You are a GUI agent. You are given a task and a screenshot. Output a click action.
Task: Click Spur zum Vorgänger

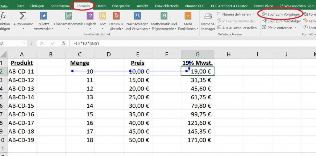click(x=281, y=14)
